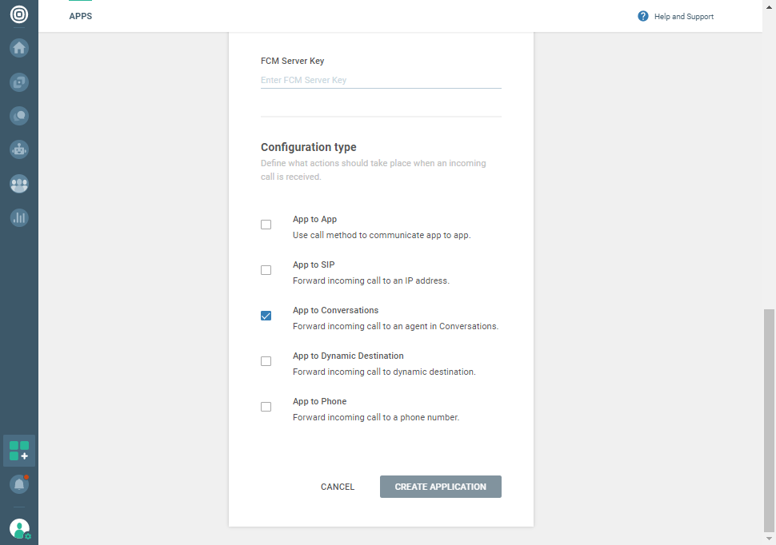Click the Infobip logo in the sidebar

[x=19, y=15]
